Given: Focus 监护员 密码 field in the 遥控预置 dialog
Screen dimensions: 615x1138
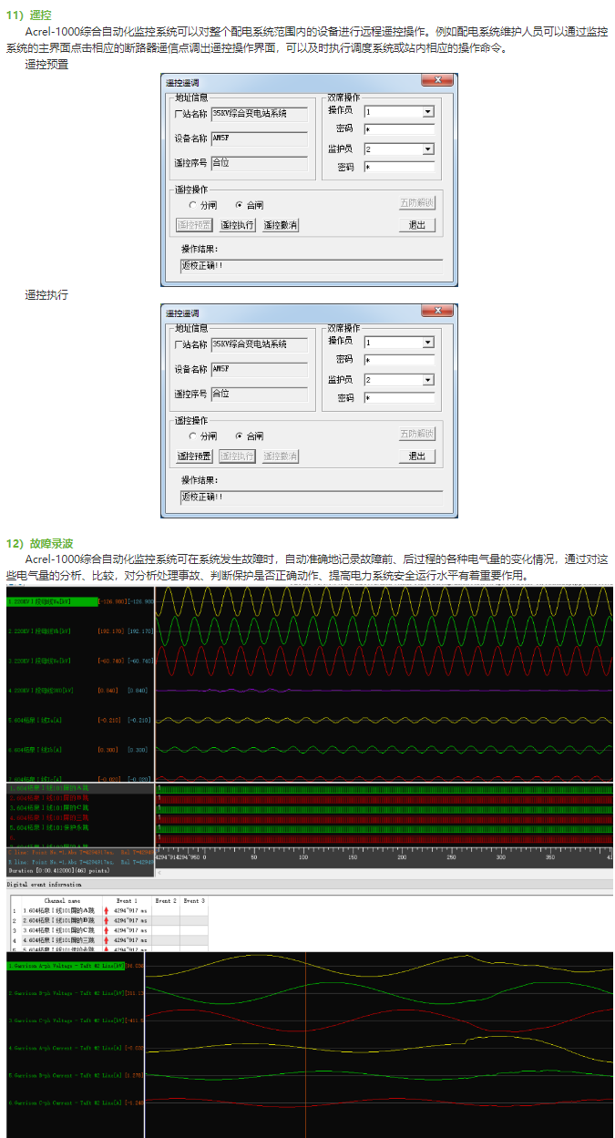Looking at the screenshot, I should coord(399,168).
